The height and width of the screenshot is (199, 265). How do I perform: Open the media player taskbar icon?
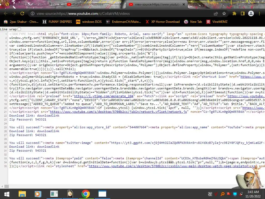38,194
